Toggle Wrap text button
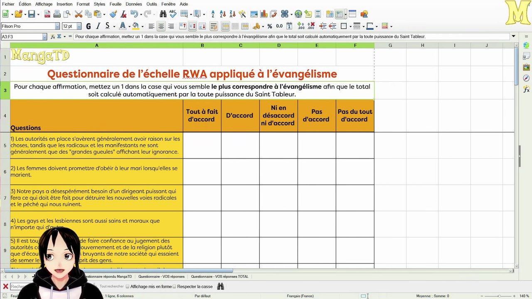Screen dimensions: 532x299 coord(214,26)
